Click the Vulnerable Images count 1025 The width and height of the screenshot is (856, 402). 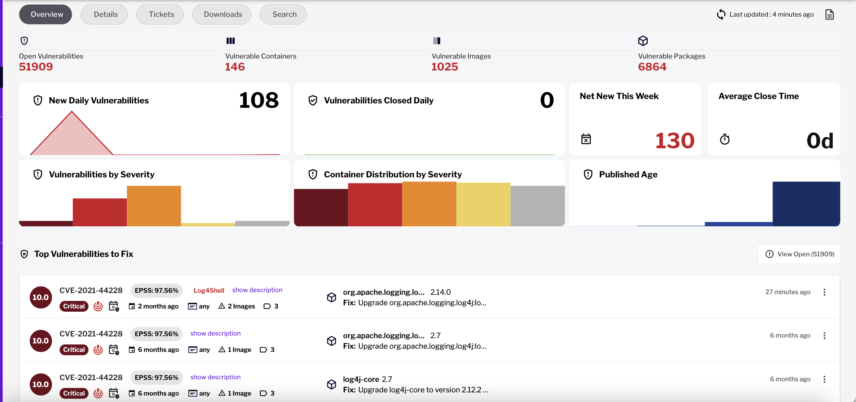coord(445,67)
